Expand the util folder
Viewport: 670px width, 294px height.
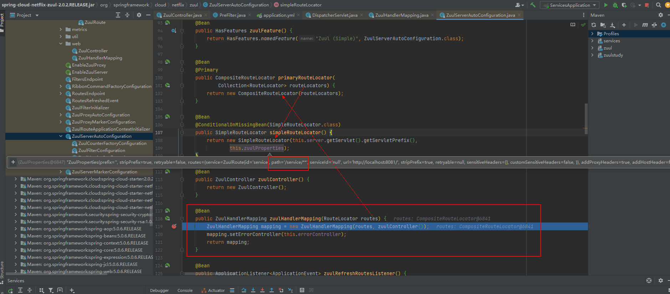click(61, 37)
